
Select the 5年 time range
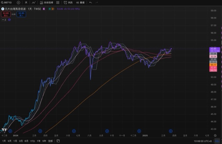coord(44,141)
